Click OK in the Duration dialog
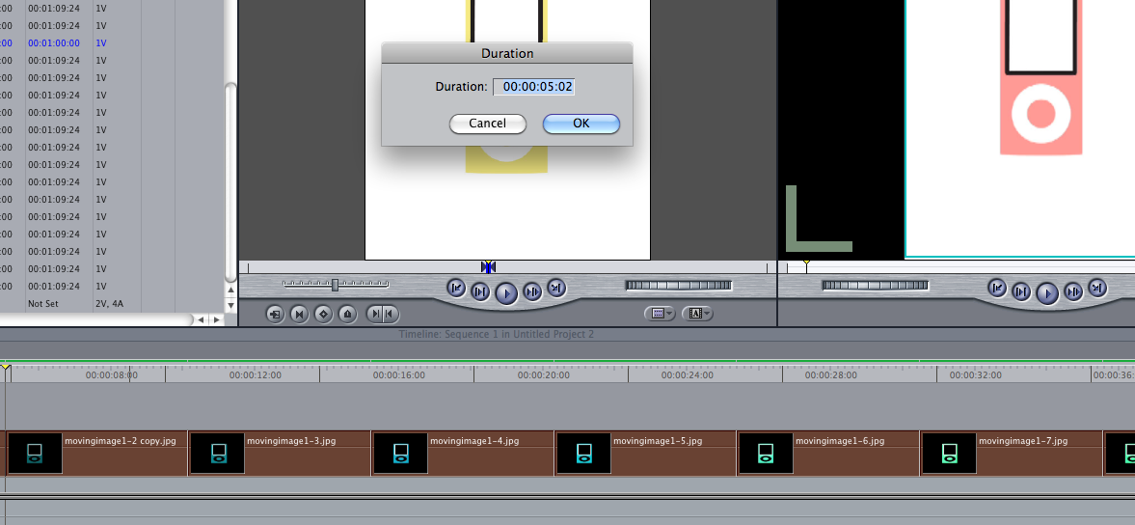Image resolution: width=1135 pixels, height=525 pixels. pos(581,124)
